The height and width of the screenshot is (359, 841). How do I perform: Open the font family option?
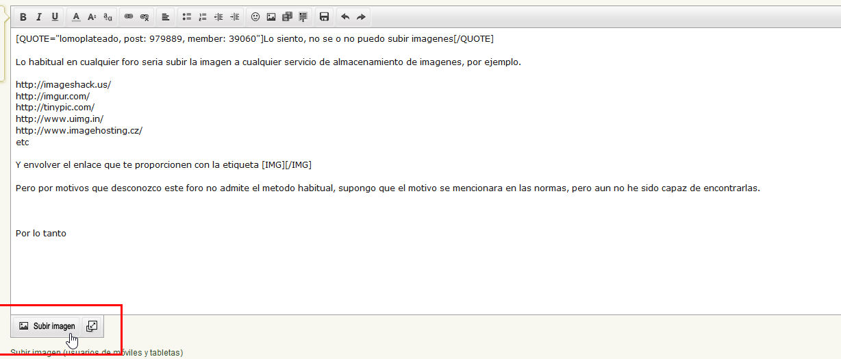108,16
